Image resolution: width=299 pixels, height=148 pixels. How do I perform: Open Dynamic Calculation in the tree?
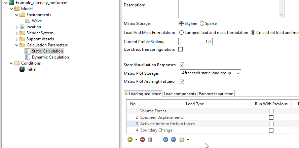[x=50, y=57]
